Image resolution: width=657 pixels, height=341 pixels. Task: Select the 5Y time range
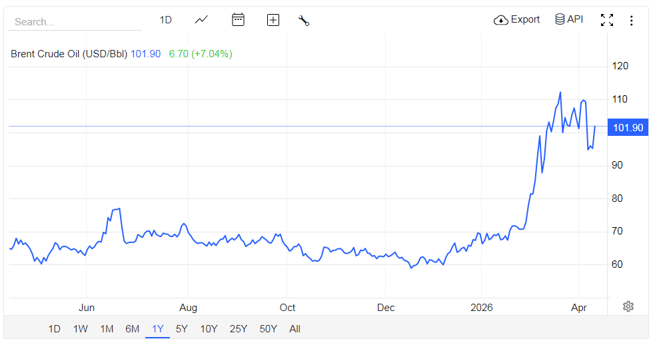pos(182,328)
